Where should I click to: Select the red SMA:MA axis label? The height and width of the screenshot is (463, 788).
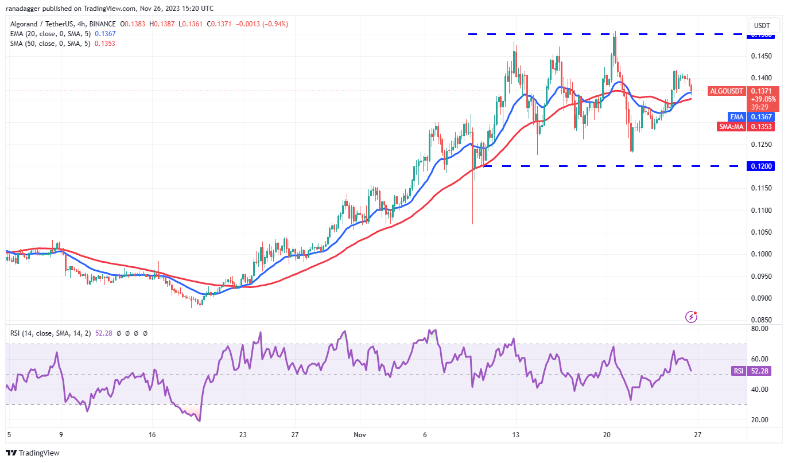click(x=732, y=126)
